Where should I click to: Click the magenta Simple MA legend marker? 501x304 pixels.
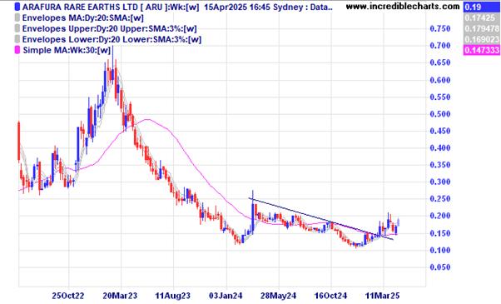point(17,50)
